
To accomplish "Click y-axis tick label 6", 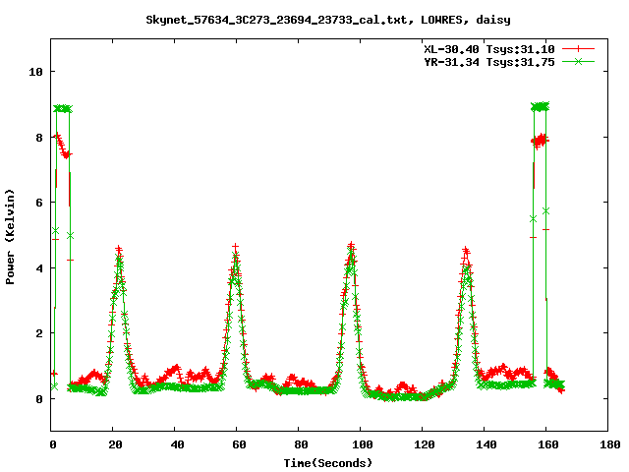I will pos(39,203).
